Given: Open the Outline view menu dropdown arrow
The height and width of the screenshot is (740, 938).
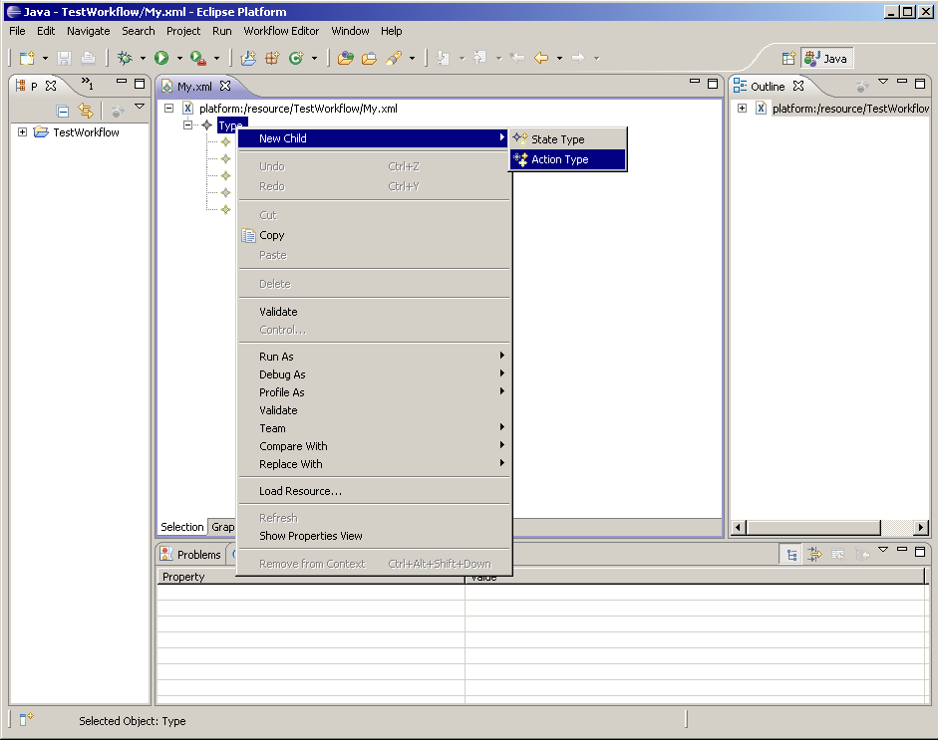Looking at the screenshot, I should coord(882,83).
